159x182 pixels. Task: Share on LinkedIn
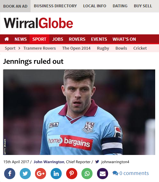tap(56, 173)
